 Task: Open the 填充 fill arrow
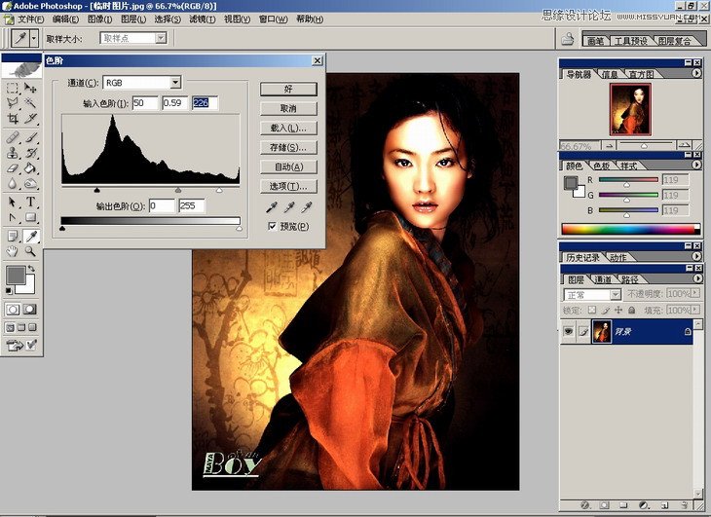tap(695, 311)
